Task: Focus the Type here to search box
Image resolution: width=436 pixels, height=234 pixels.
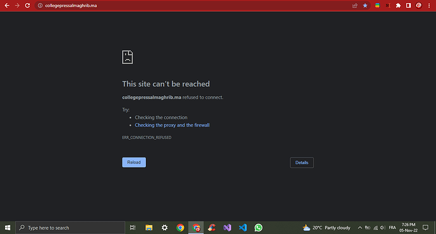Action: click(x=70, y=228)
